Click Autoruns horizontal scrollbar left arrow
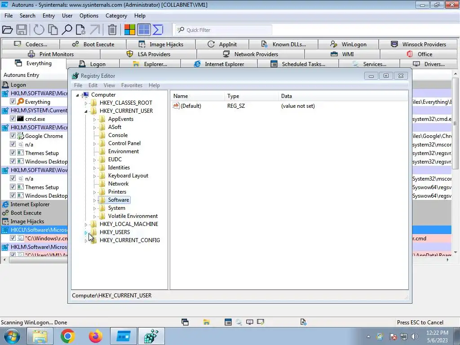The image size is (460, 345). pyautogui.click(x=4, y=260)
